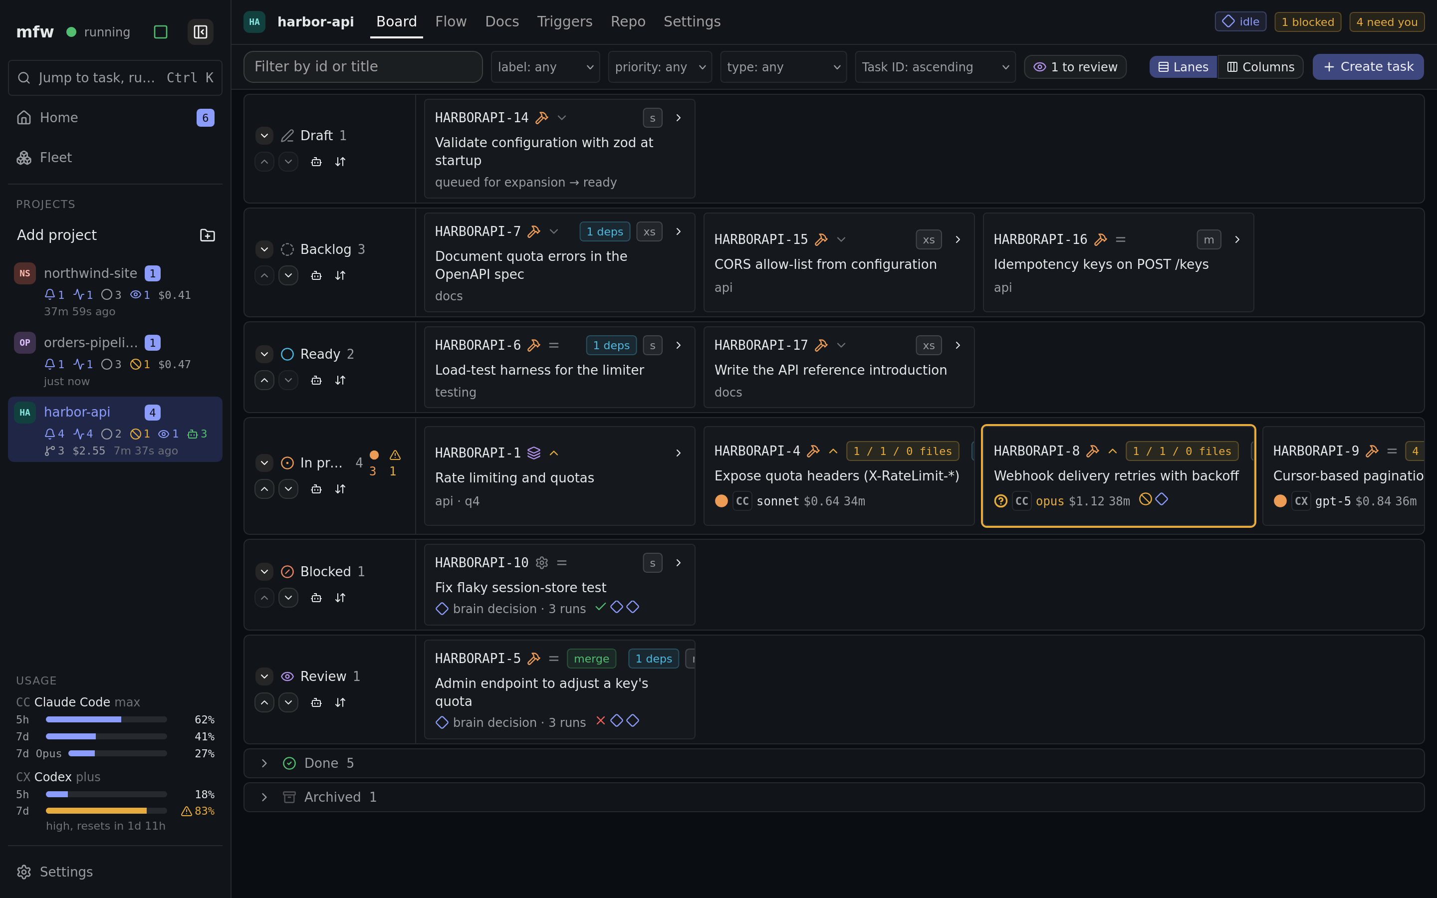Expand the Done lane

tap(264, 763)
